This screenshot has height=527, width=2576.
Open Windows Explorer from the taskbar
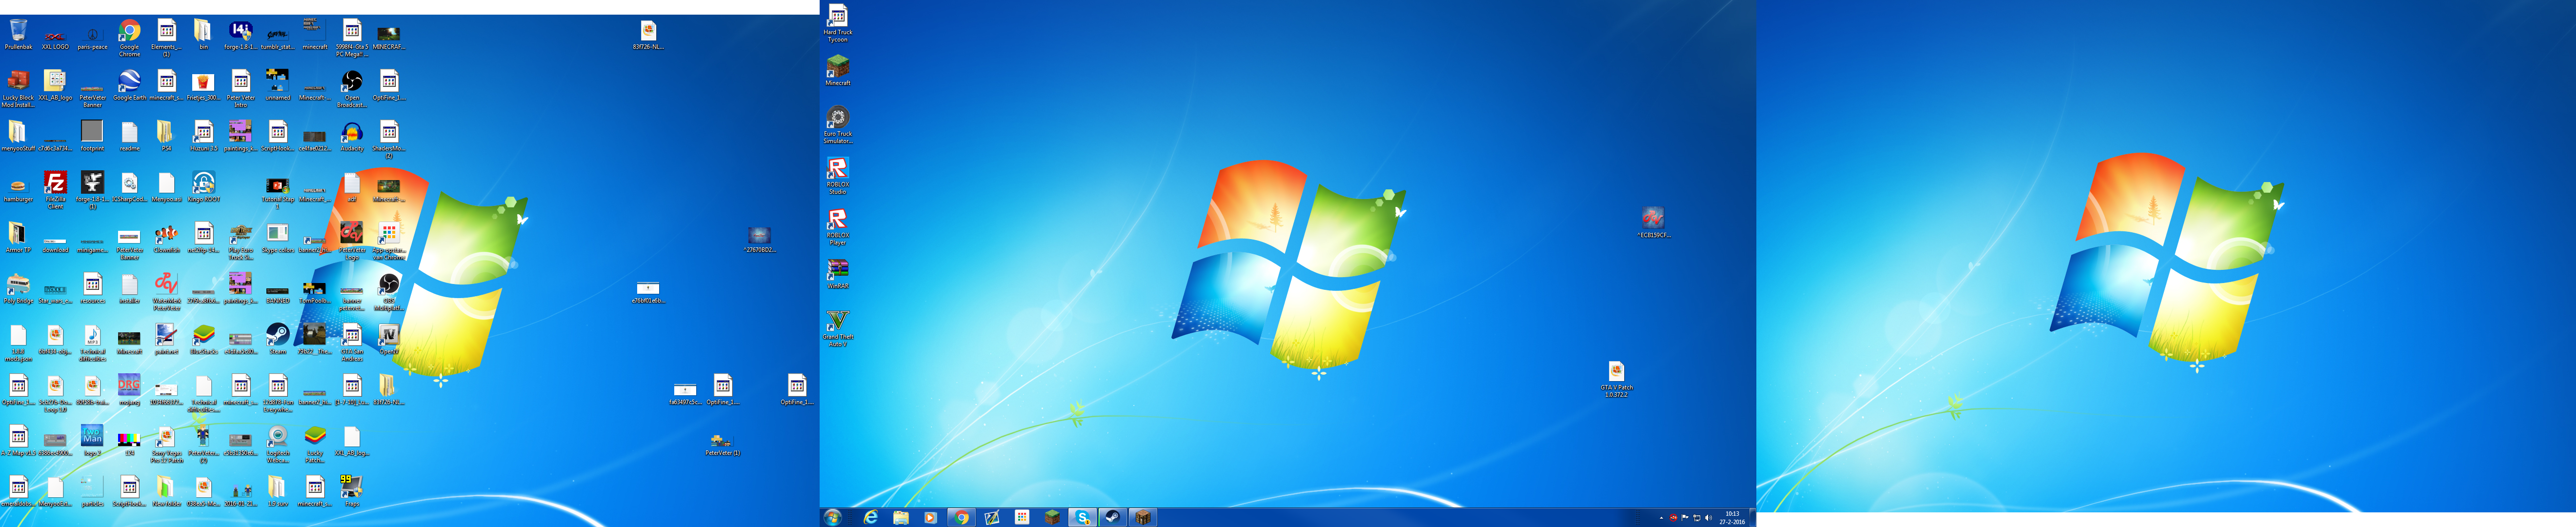point(901,517)
